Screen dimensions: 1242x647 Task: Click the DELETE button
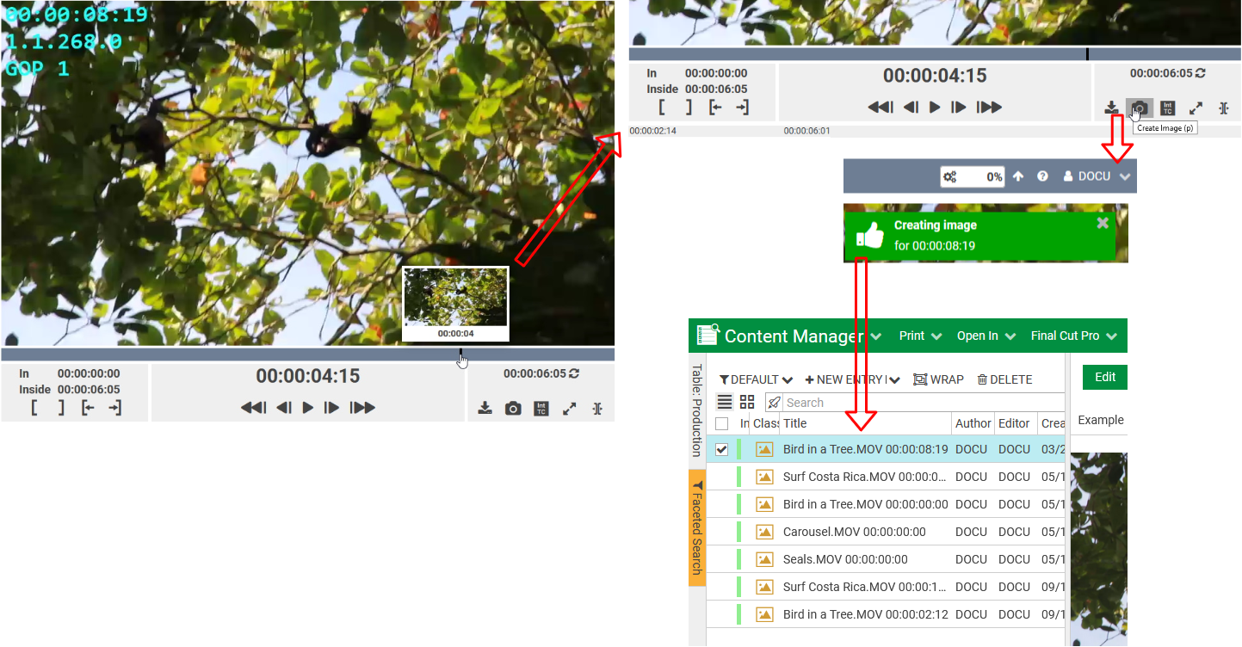coord(1004,379)
